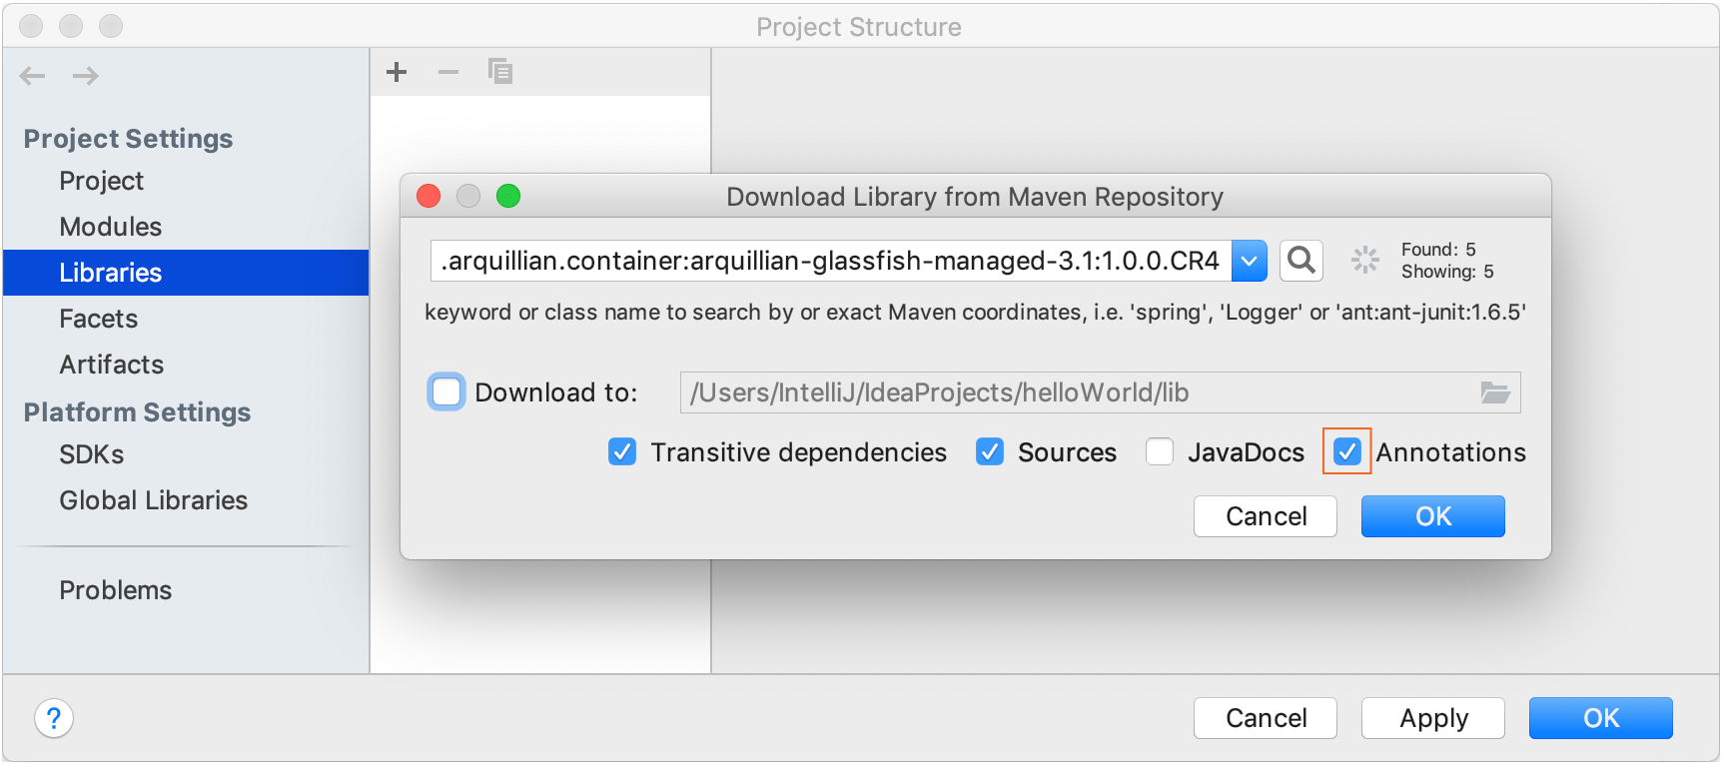The height and width of the screenshot is (764, 1722).
Task: Click the download path input field
Action: (x=999, y=392)
